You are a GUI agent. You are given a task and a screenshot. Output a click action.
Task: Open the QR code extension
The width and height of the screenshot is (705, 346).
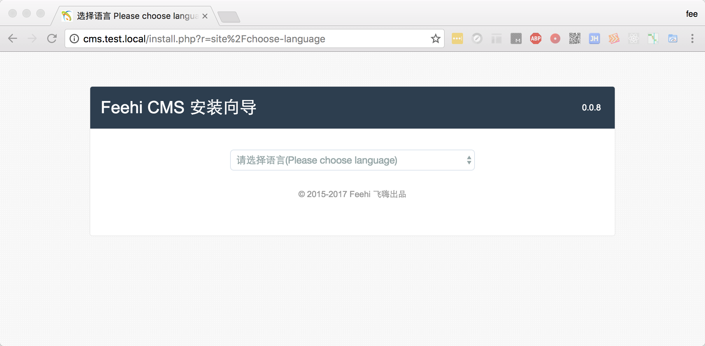pos(575,38)
